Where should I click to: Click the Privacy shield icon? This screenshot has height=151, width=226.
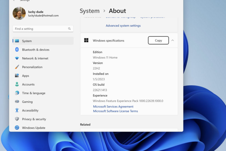point(17,119)
